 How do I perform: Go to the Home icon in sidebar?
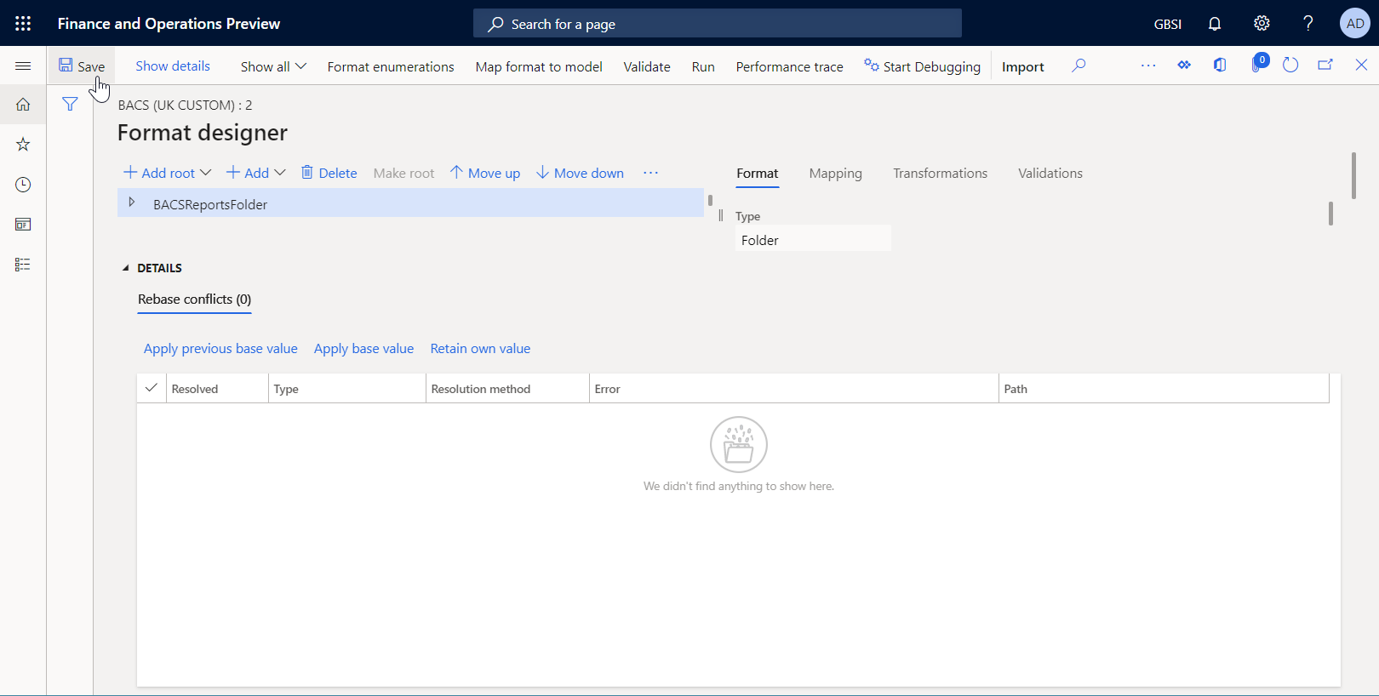pyautogui.click(x=23, y=105)
